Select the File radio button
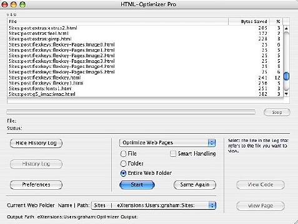Viewport: 298px width, 224px height. pos(123,154)
